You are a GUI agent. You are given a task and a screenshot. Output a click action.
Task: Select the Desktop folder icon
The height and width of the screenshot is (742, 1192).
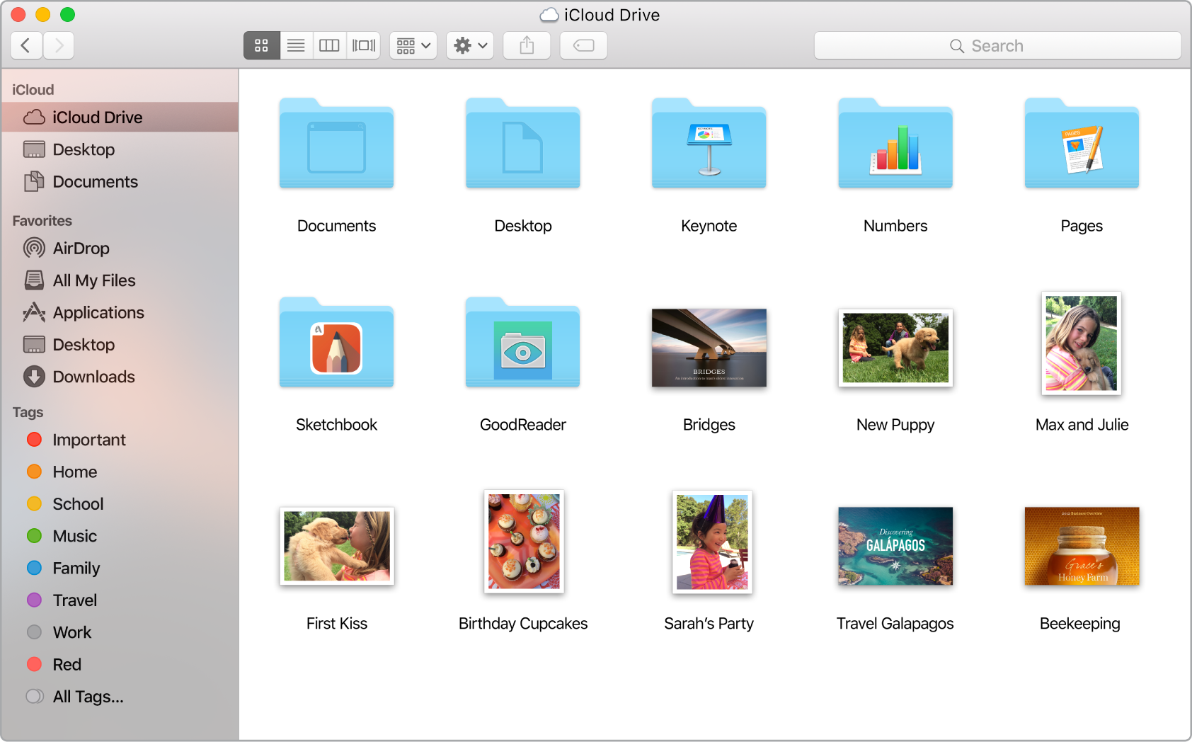pyautogui.click(x=523, y=144)
